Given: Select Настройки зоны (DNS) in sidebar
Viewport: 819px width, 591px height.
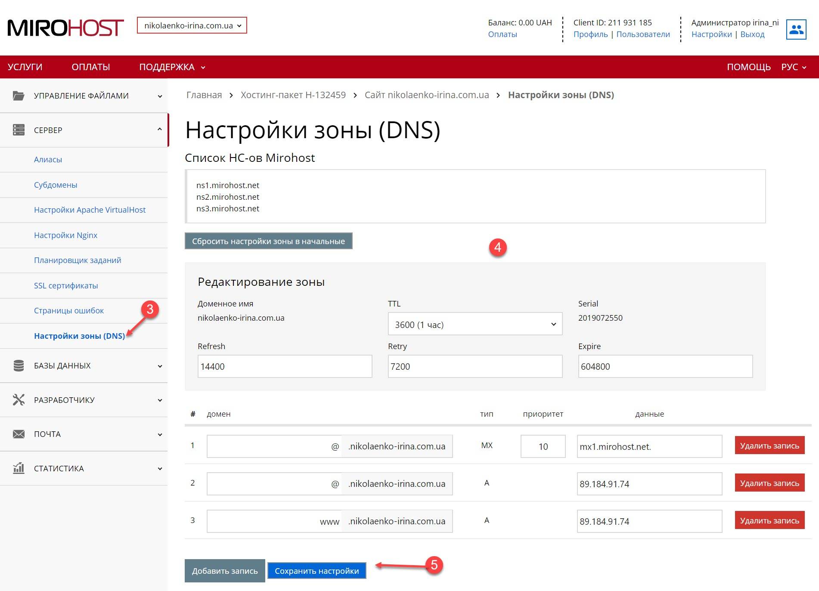Looking at the screenshot, I should pyautogui.click(x=79, y=336).
